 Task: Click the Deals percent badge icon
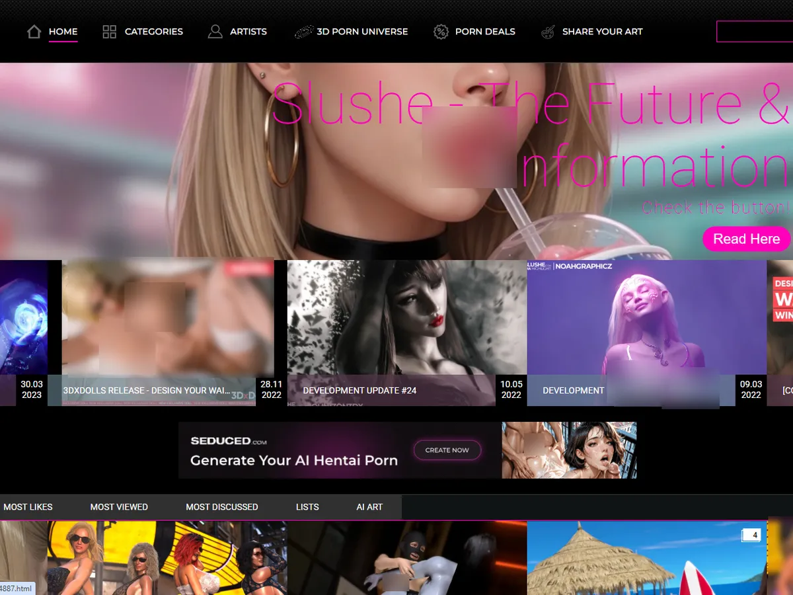[441, 32]
